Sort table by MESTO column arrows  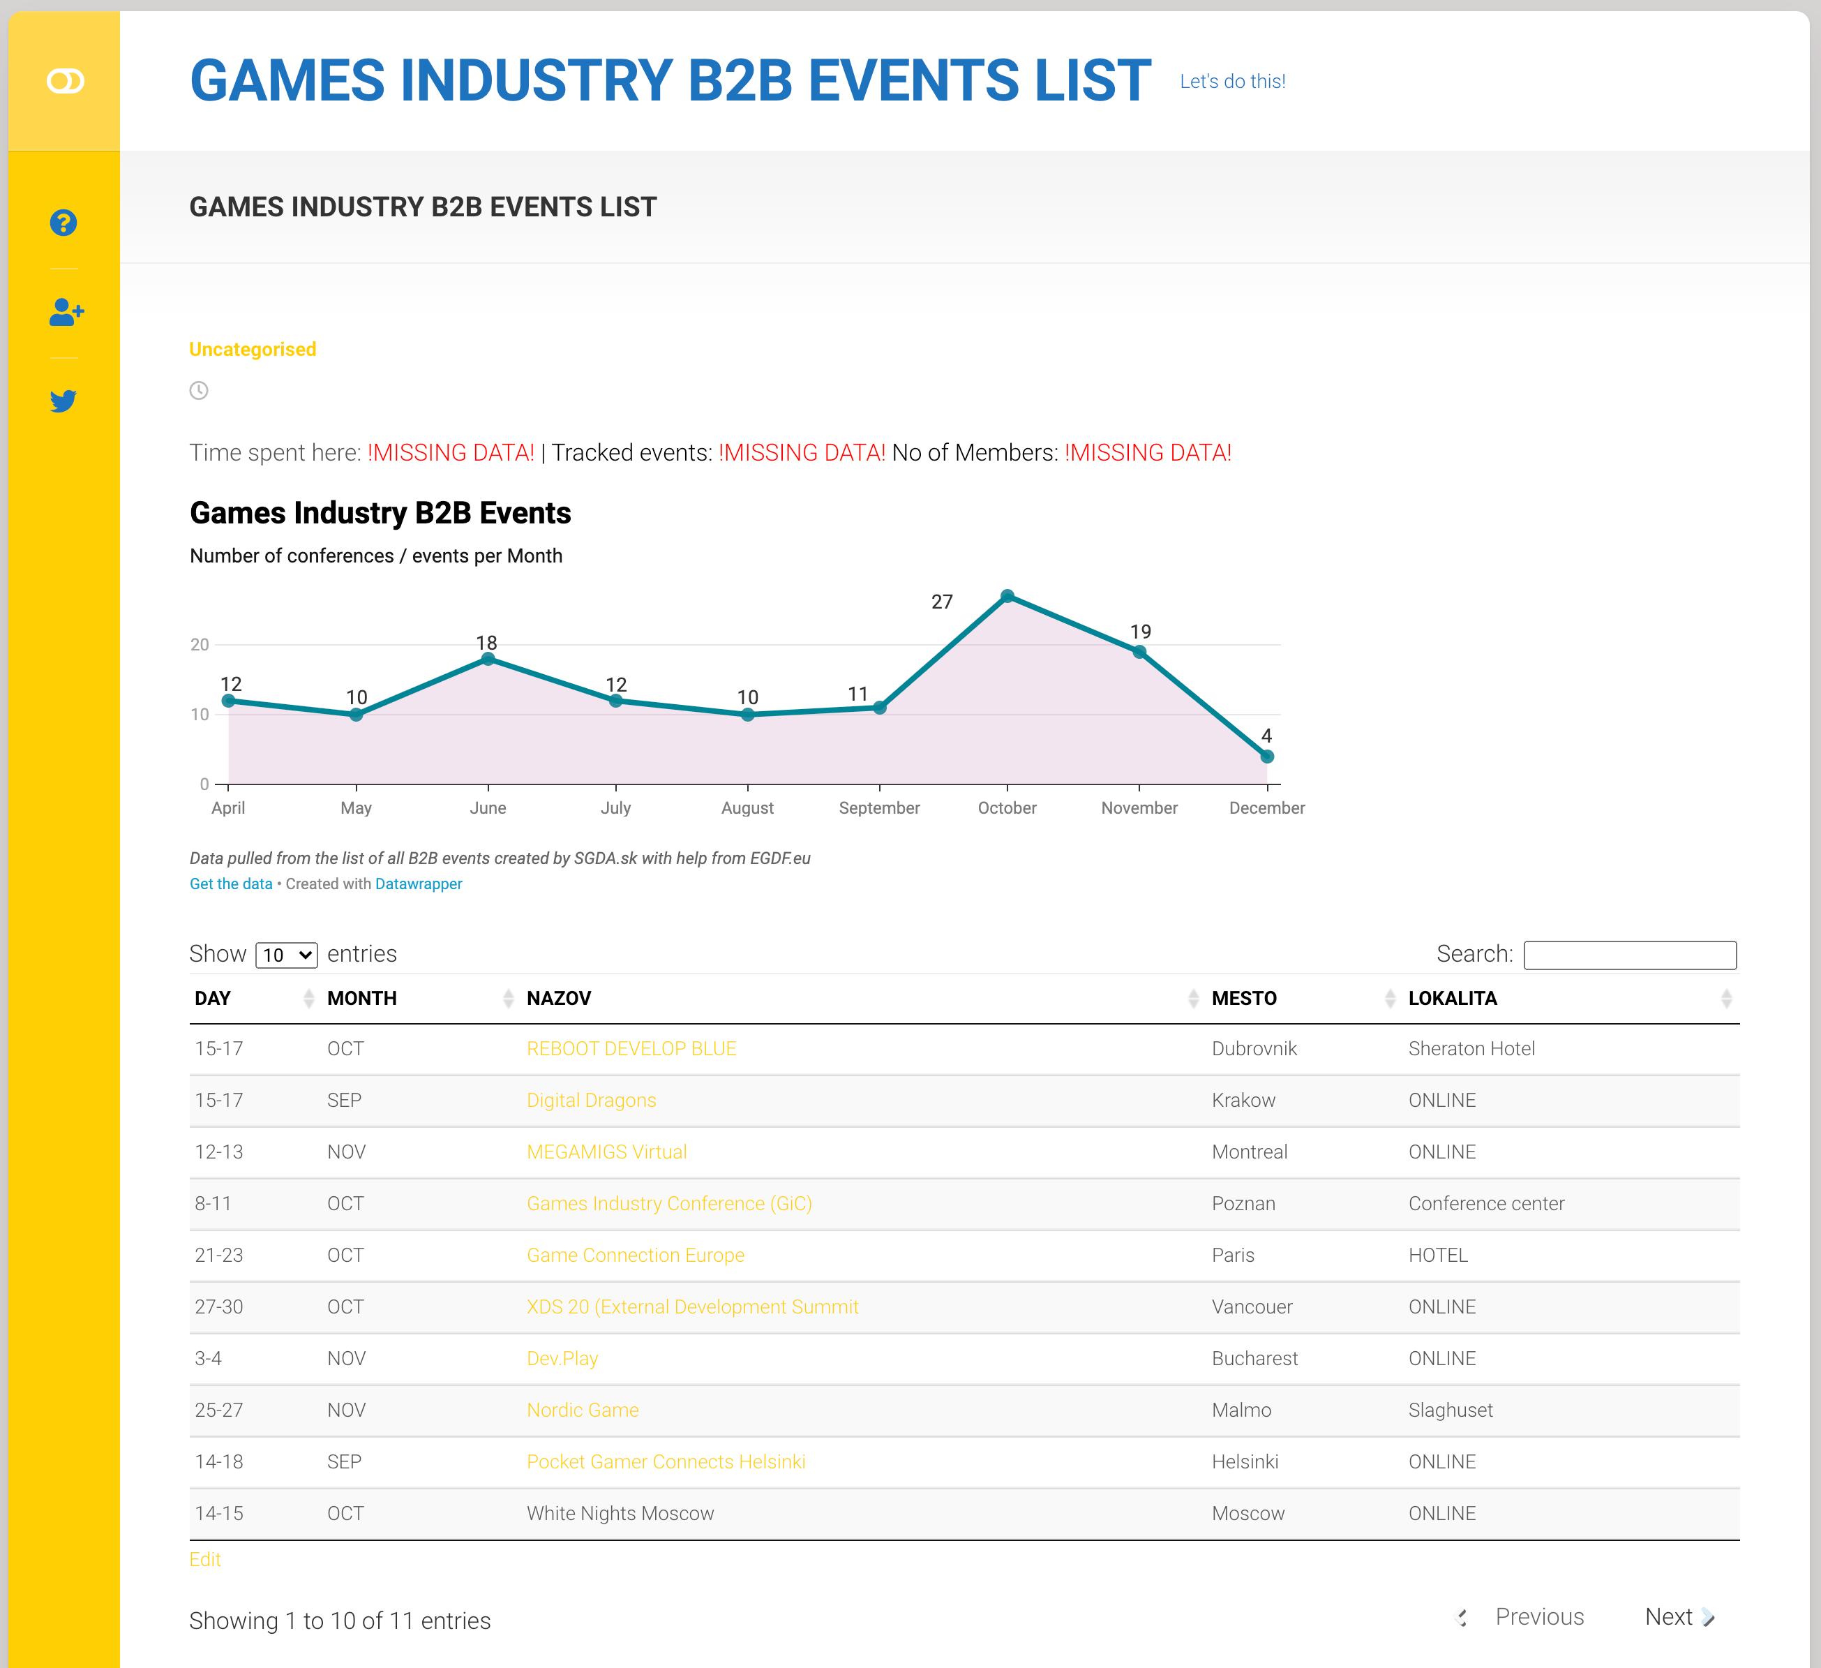tap(1390, 999)
